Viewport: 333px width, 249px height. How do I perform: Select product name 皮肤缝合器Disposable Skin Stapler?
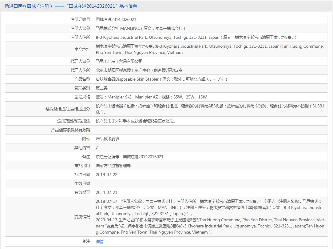point(162,79)
